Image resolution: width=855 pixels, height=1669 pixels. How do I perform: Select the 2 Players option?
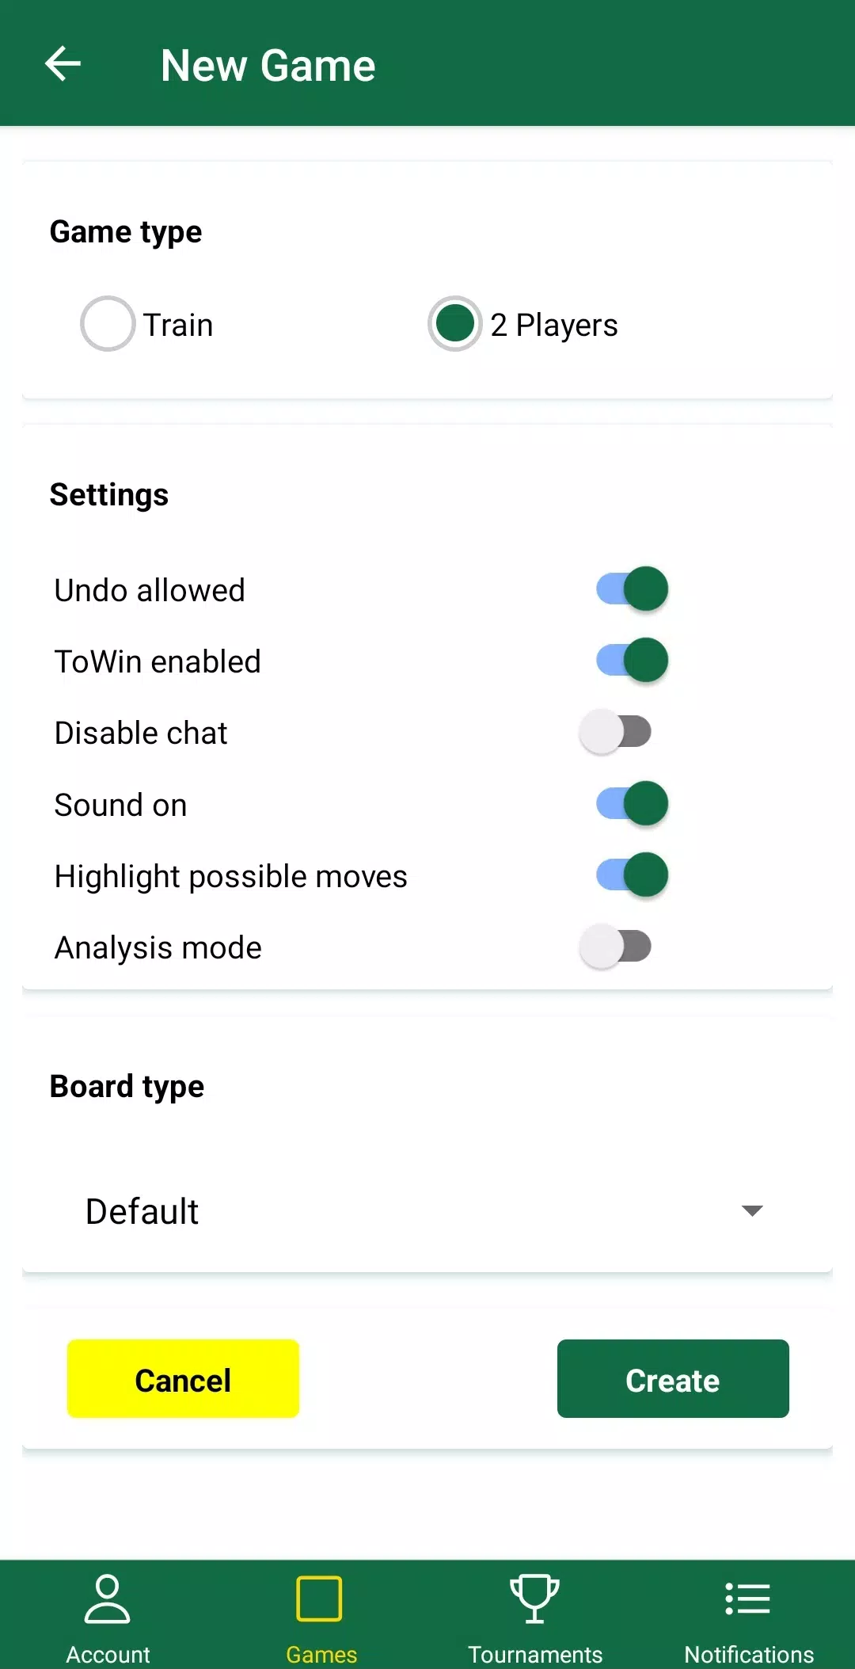tap(455, 324)
